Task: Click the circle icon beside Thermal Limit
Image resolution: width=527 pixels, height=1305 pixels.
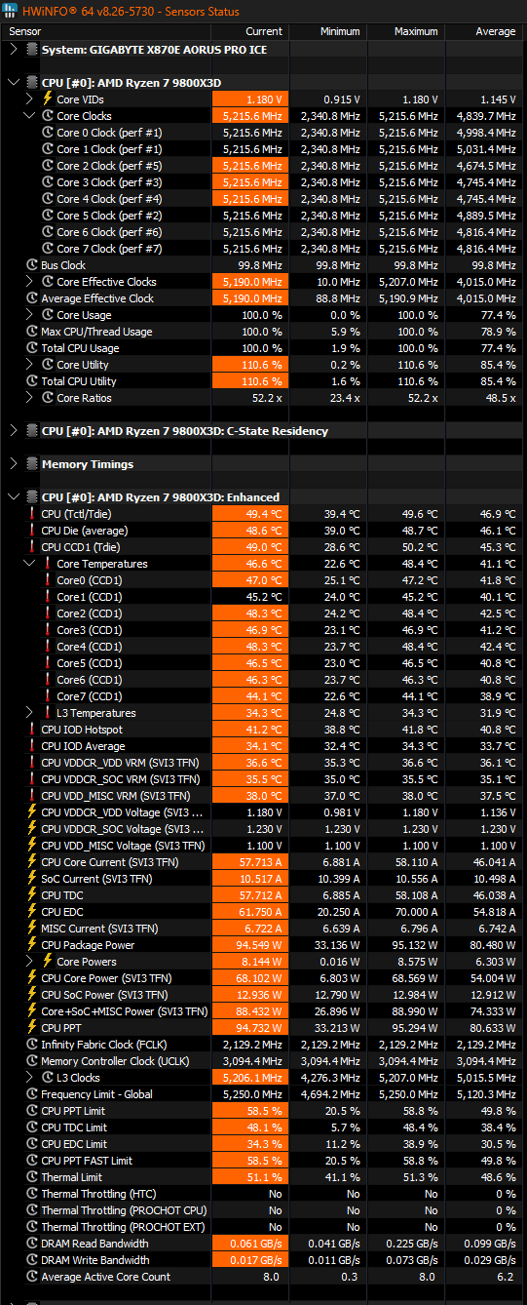Action: tap(31, 1177)
